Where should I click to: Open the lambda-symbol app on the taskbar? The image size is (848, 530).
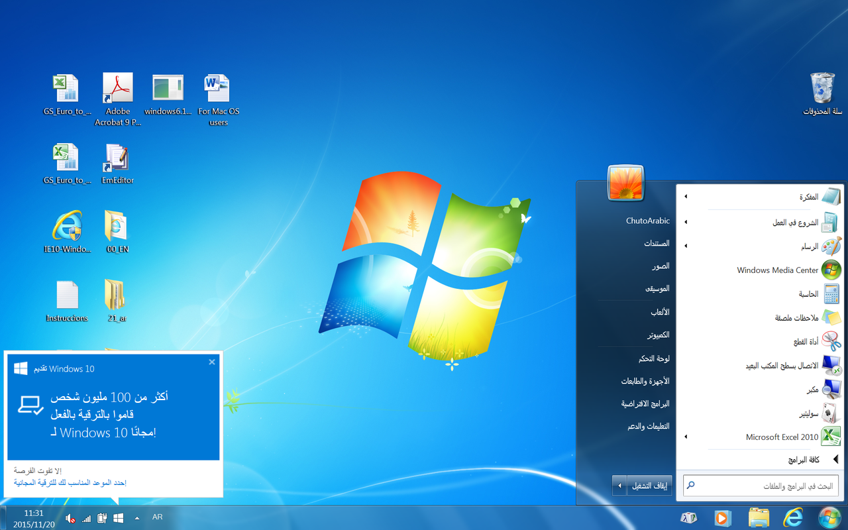tap(688, 517)
